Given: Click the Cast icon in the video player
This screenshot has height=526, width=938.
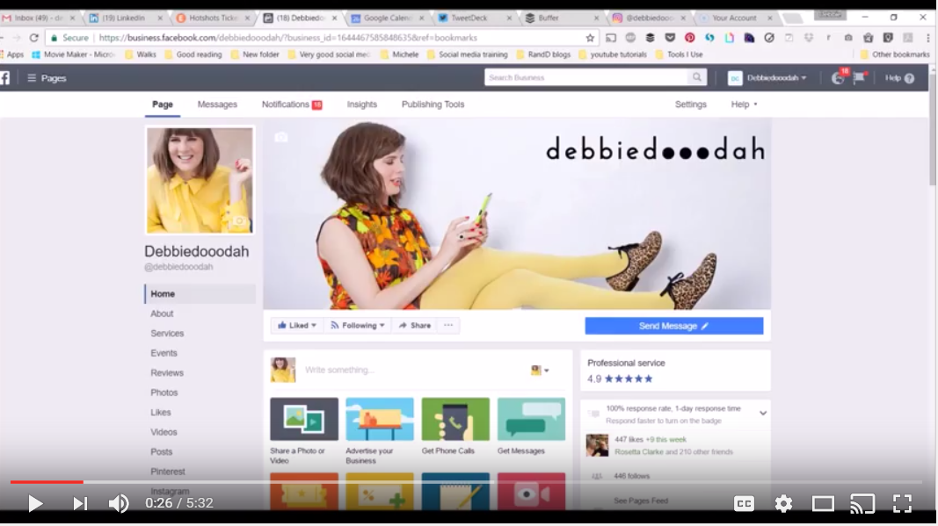Looking at the screenshot, I should point(863,503).
